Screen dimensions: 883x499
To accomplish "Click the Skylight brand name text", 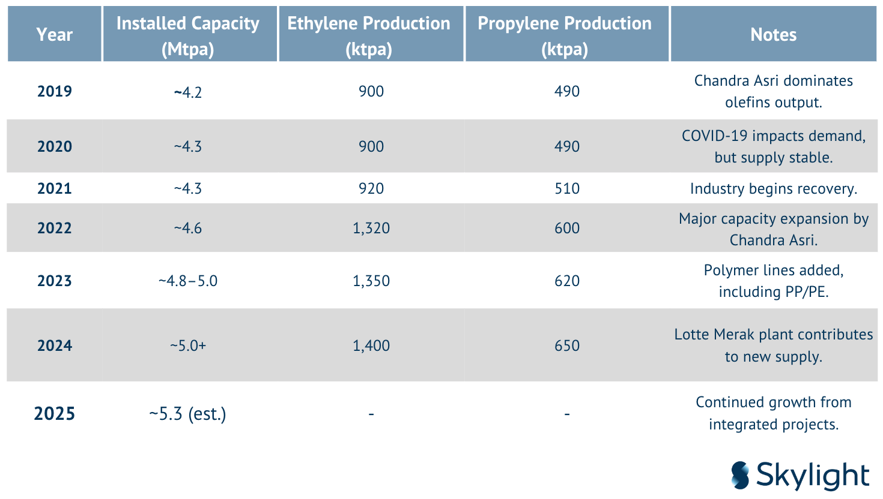I will point(812,476).
